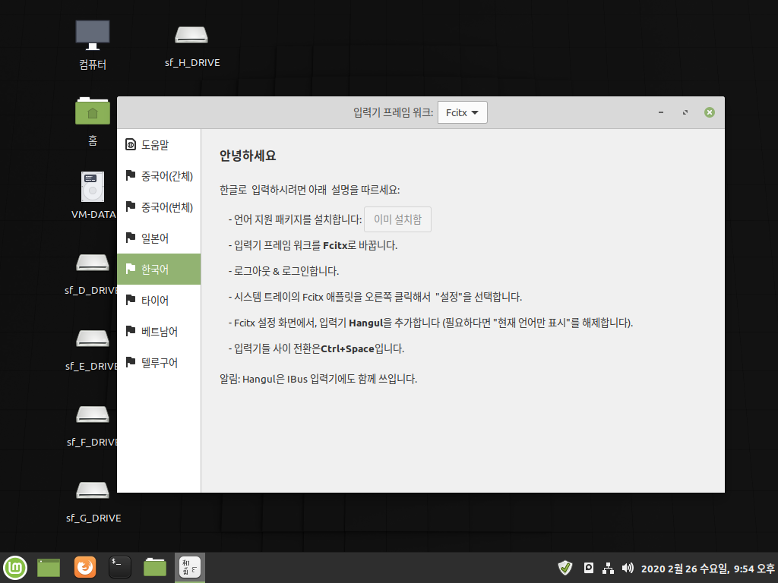Launch Firefox from the panel
Image resolution: width=778 pixels, height=583 pixels.
(x=85, y=568)
